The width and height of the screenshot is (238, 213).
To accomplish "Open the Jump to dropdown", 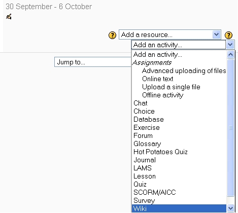I will tap(93, 62).
